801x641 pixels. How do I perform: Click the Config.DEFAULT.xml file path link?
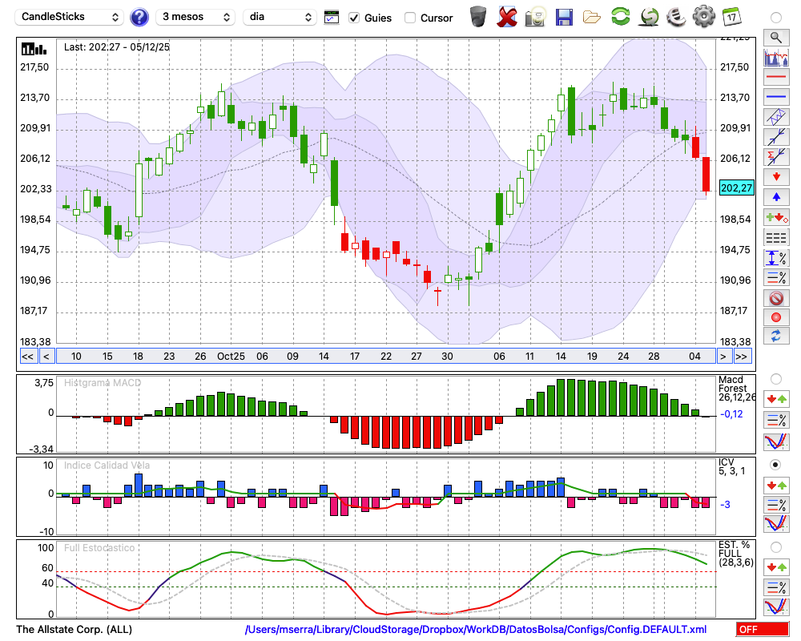click(476, 629)
